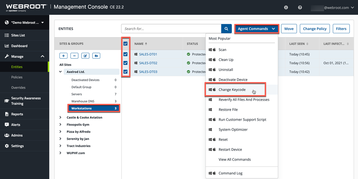Click the Webroot logo
Viewport: 358px width, 179px height.
[x=26, y=7]
